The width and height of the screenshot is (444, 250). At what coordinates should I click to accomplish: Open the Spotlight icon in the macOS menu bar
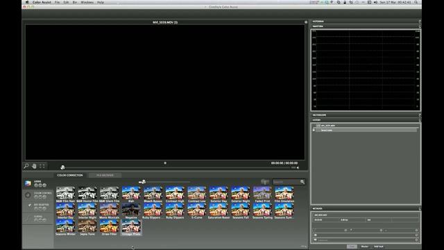pyautogui.click(x=416, y=2)
